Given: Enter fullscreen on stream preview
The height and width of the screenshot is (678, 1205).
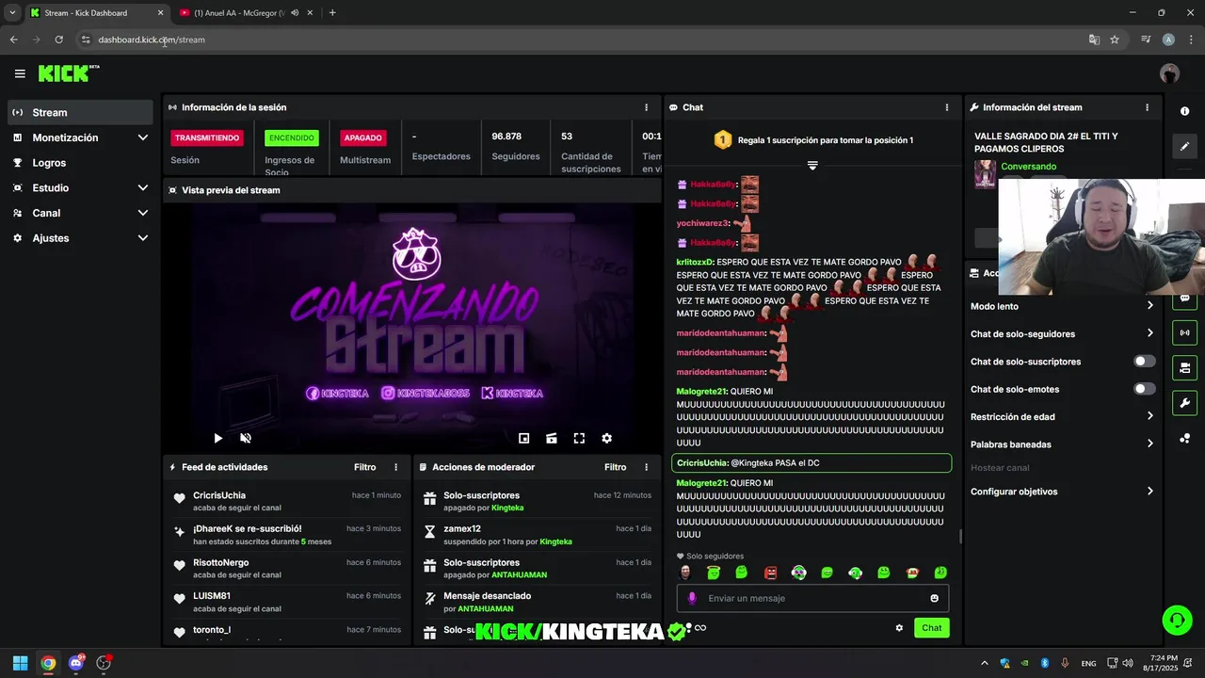Looking at the screenshot, I should 579,438.
